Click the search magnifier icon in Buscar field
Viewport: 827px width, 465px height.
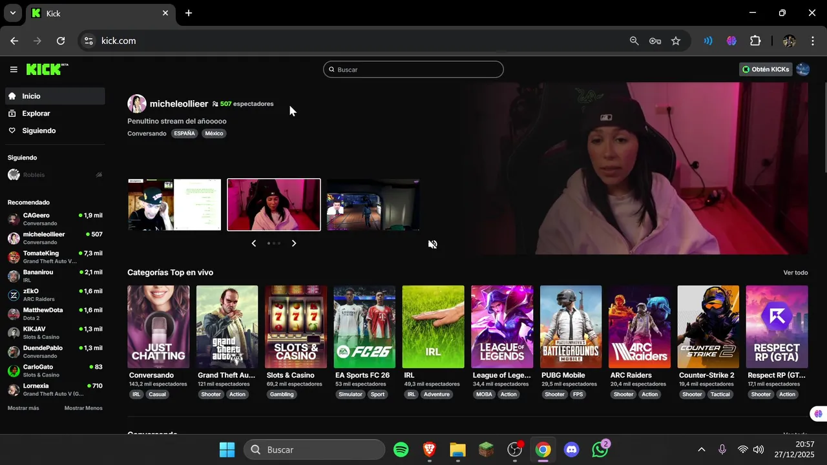pos(332,70)
